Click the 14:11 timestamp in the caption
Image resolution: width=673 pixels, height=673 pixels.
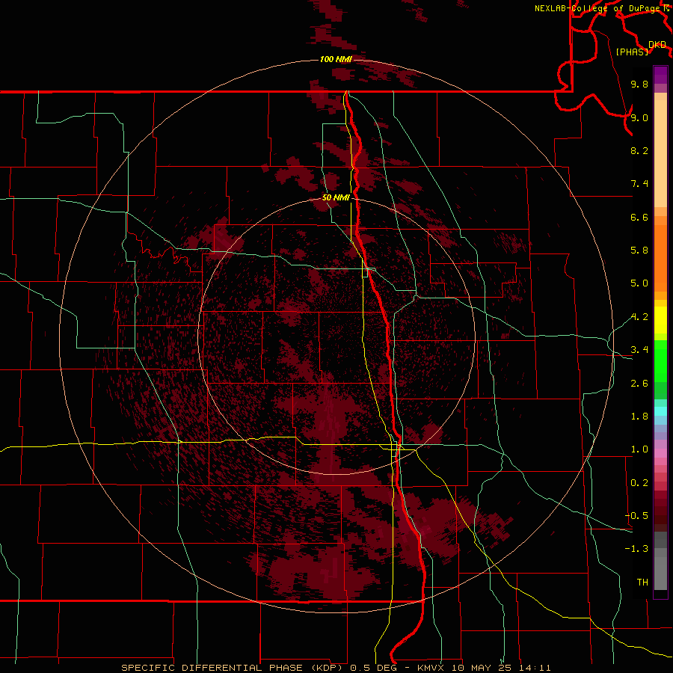pos(535,668)
